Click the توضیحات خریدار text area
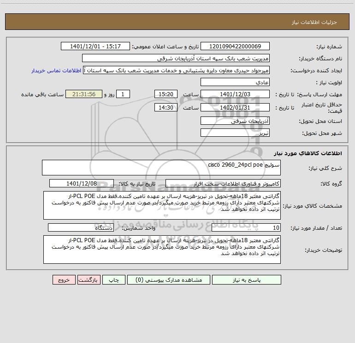355x343 pixels. [x=162, y=250]
